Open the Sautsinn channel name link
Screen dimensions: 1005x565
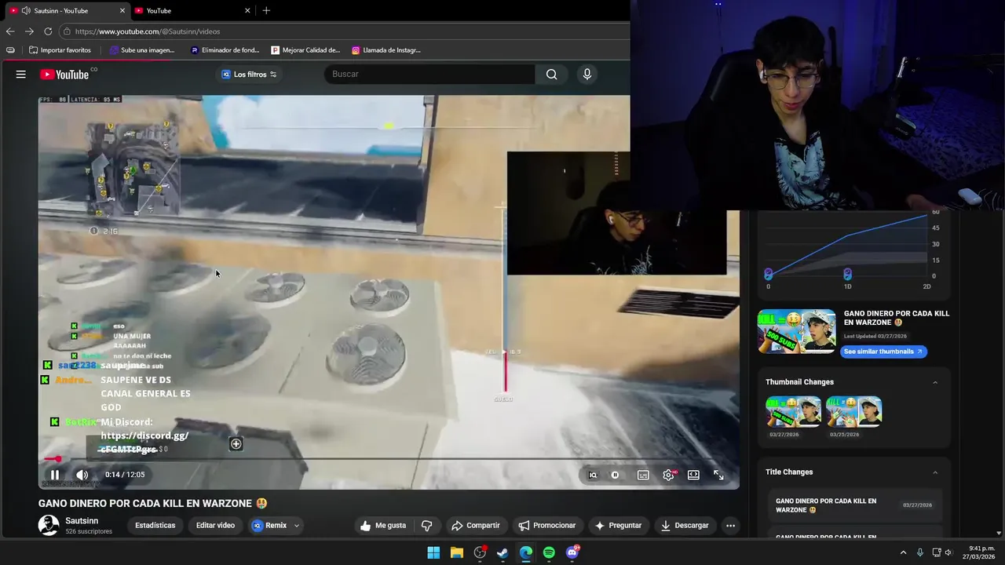82,521
